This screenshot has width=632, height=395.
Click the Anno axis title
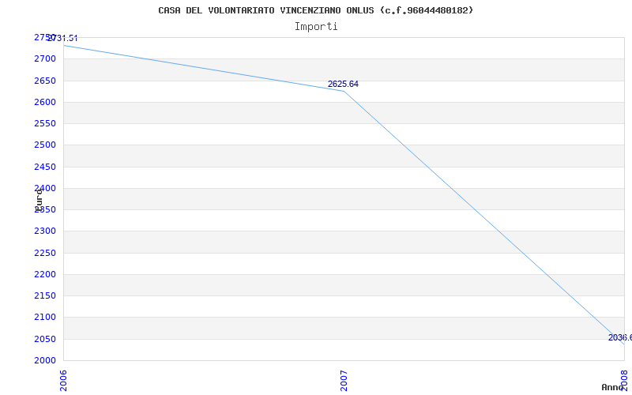(612, 387)
